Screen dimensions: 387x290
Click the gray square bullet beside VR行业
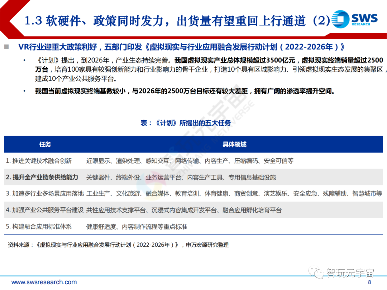(x=7, y=47)
